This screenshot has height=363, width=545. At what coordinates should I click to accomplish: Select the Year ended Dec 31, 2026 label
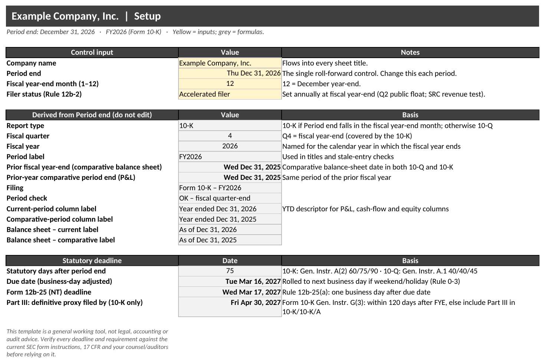click(x=230, y=209)
